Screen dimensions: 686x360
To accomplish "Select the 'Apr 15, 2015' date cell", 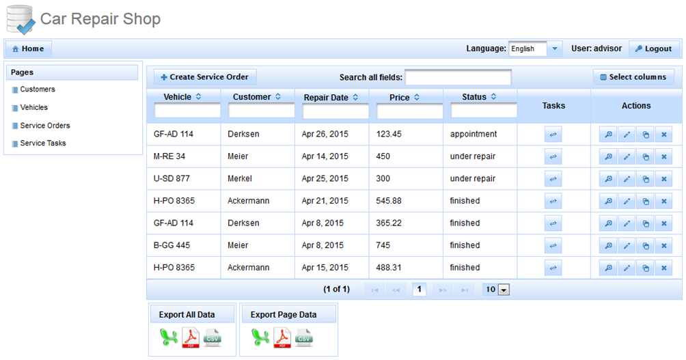I will pyautogui.click(x=332, y=267).
